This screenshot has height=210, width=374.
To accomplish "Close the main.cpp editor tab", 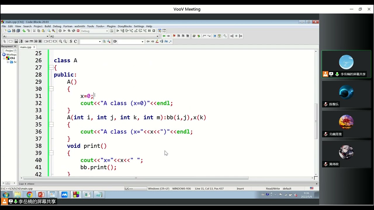I will (34, 47).
